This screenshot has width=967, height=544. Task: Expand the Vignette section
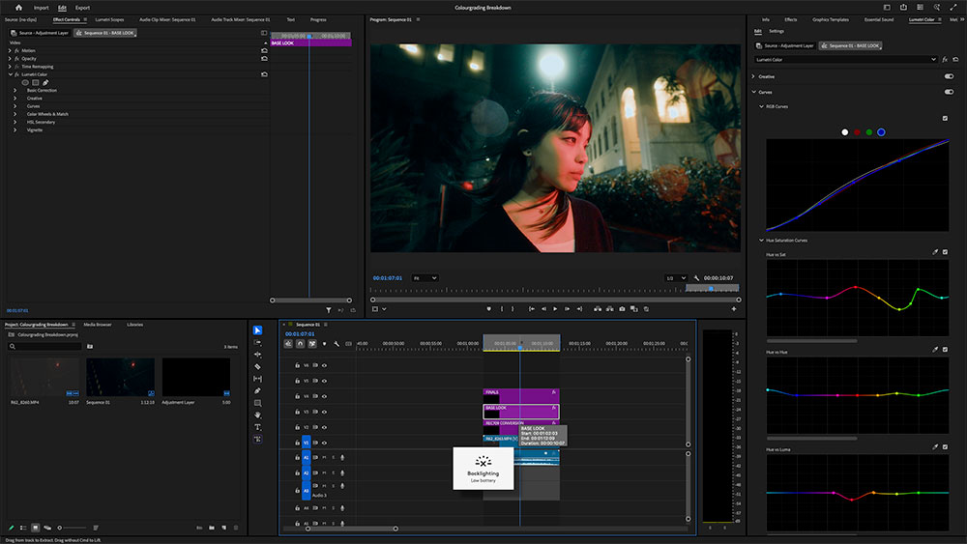click(15, 130)
